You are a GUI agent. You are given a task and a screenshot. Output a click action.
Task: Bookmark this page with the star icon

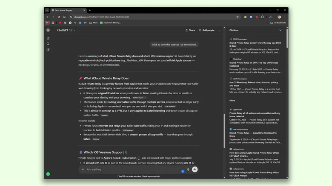(238, 17)
